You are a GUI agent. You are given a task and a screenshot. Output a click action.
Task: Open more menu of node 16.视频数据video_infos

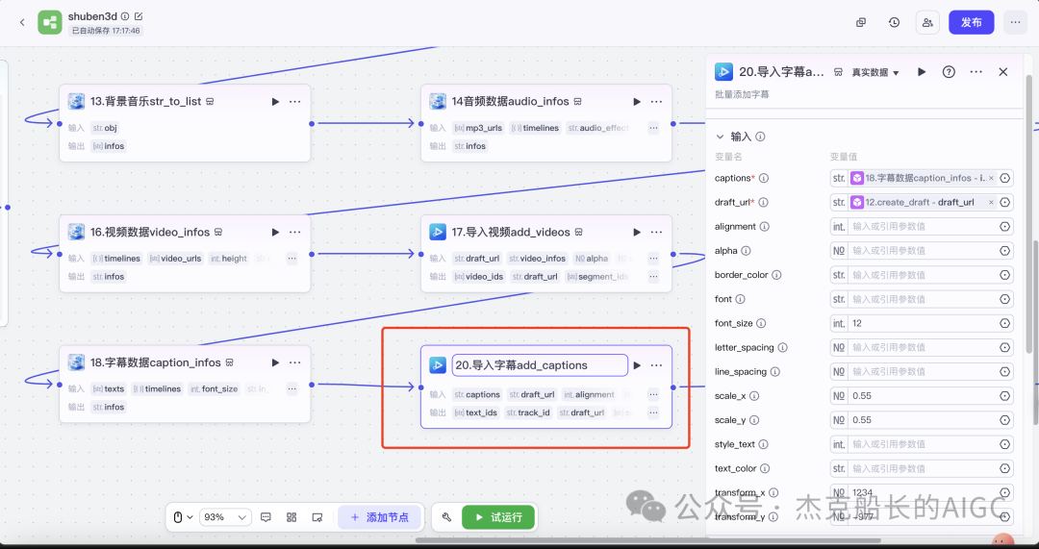coord(295,233)
